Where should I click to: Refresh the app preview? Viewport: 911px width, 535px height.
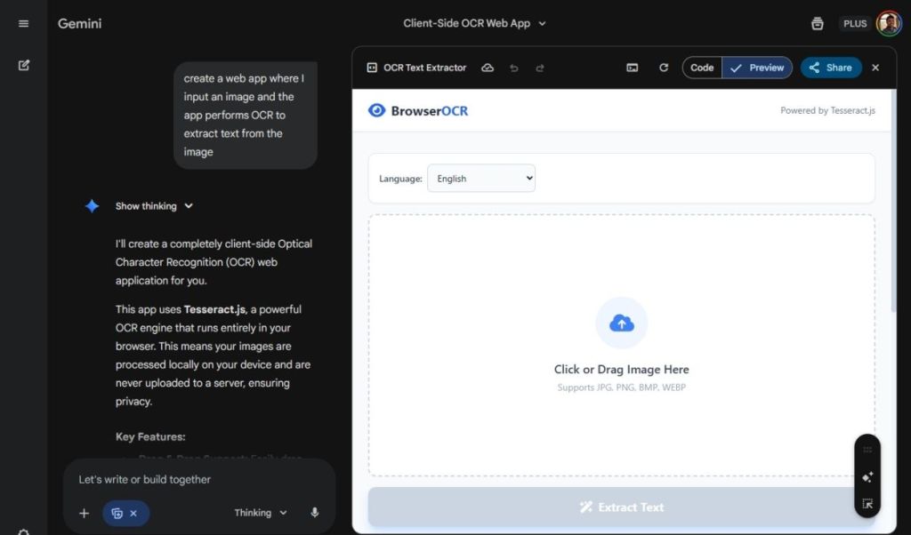(664, 68)
